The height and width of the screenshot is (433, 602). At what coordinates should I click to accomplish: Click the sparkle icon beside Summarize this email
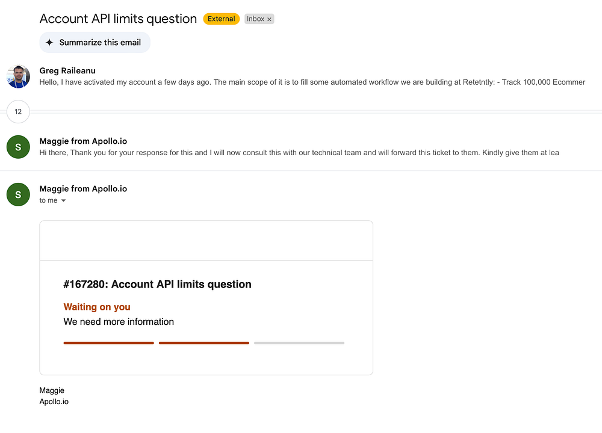(49, 43)
